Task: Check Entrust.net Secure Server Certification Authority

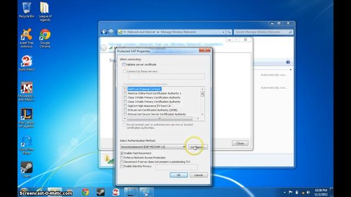Action: [126, 114]
